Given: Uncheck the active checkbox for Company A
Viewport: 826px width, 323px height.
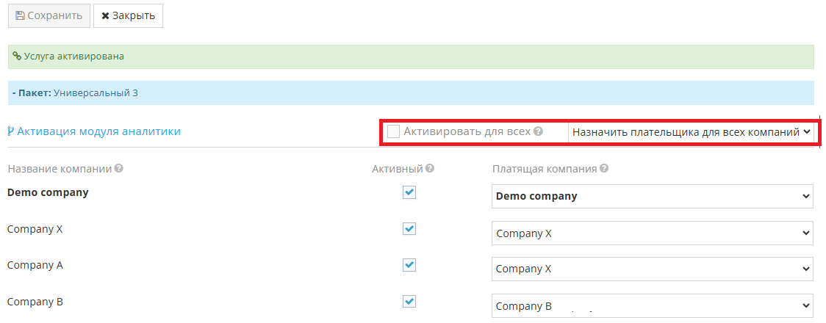Looking at the screenshot, I should (x=409, y=264).
